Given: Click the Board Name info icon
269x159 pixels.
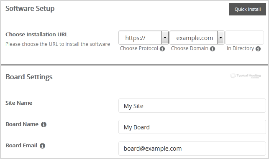Looking at the screenshot, I should 44,124.
